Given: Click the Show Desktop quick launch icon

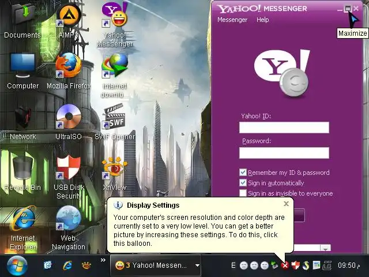Looking at the screenshot, I should (48, 265).
